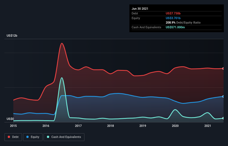Click the 2015 x-axis label
Viewport: 228px width, 146px height.
[x=13, y=126]
